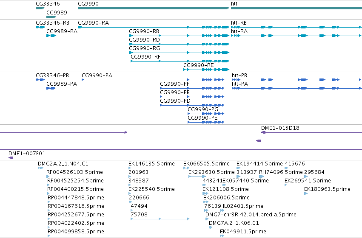Select EST EK146135.5prime
The height and width of the screenshot is (238, 362).
[151, 164]
